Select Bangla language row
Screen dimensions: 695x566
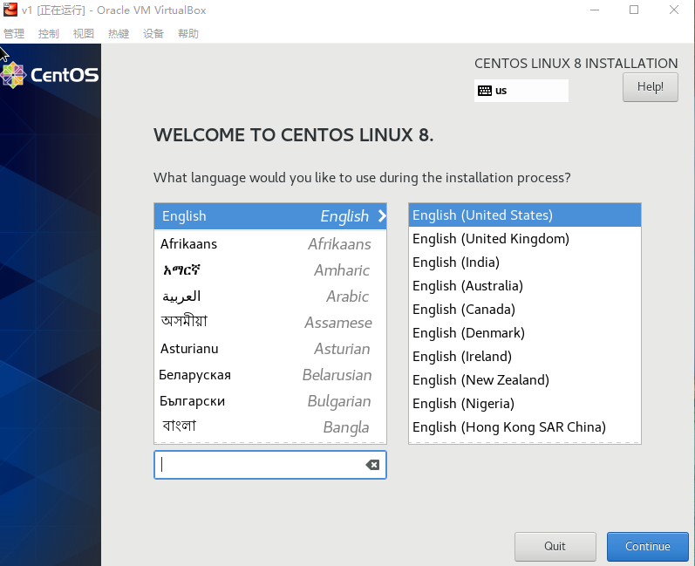[270, 426]
